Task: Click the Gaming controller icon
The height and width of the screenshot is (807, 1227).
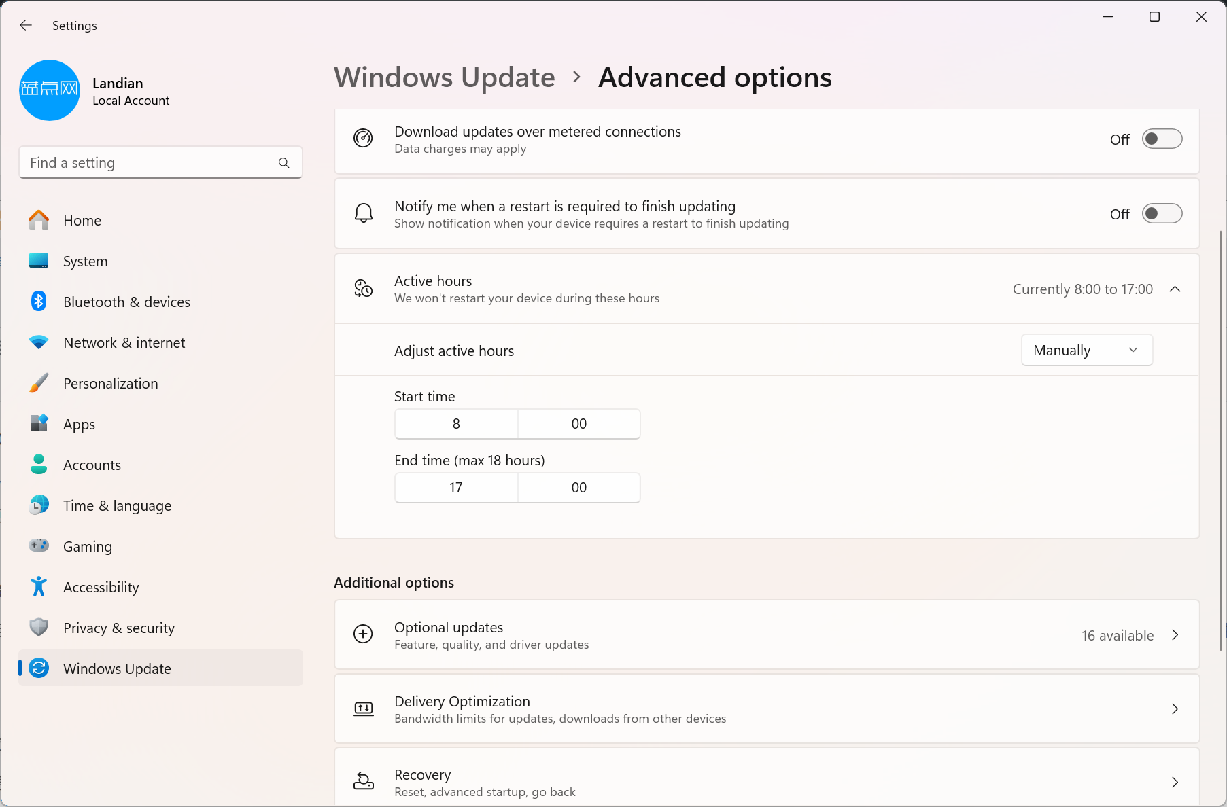Action: (39, 545)
